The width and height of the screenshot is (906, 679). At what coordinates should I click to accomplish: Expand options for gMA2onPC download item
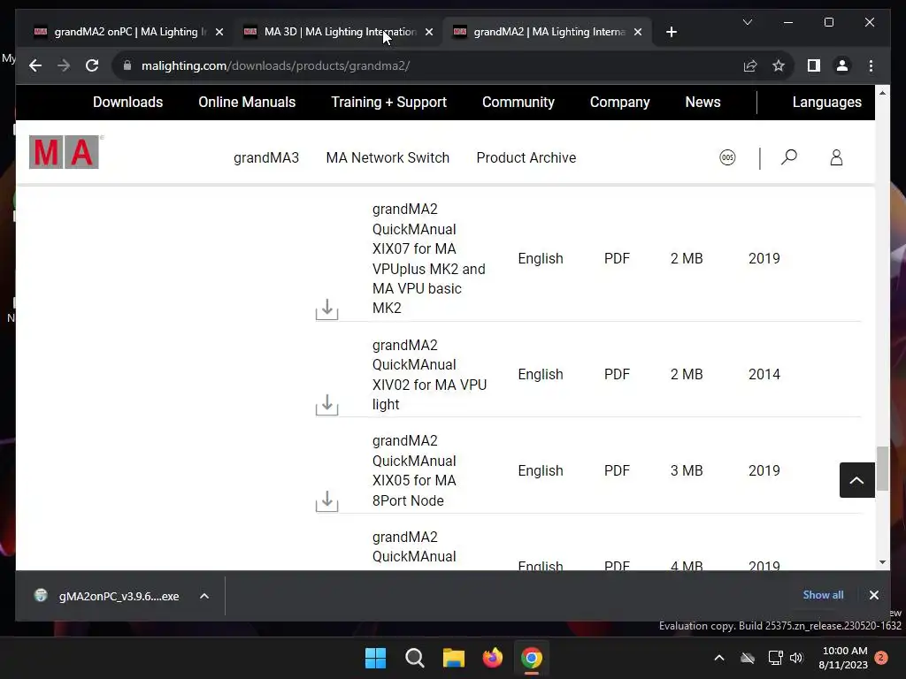(204, 596)
